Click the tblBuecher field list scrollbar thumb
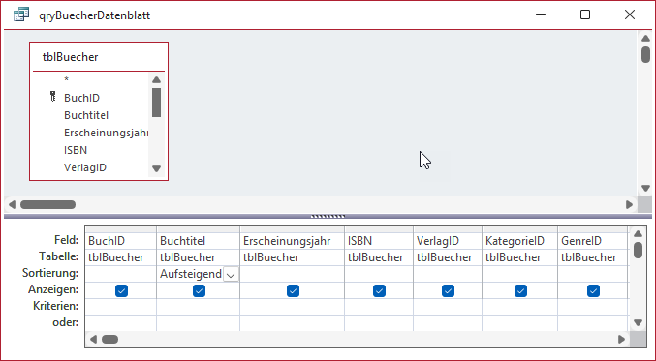Image resolution: width=656 pixels, height=361 pixels. coord(156,103)
